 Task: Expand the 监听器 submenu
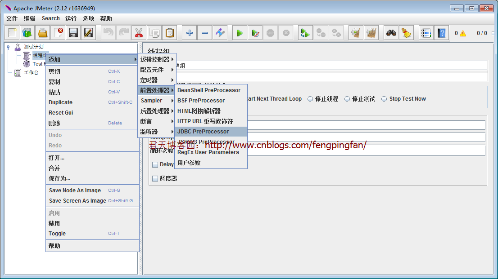pos(157,132)
